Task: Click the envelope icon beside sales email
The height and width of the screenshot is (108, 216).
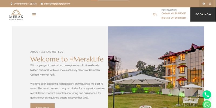Action: pyautogui.click(x=42, y=4)
